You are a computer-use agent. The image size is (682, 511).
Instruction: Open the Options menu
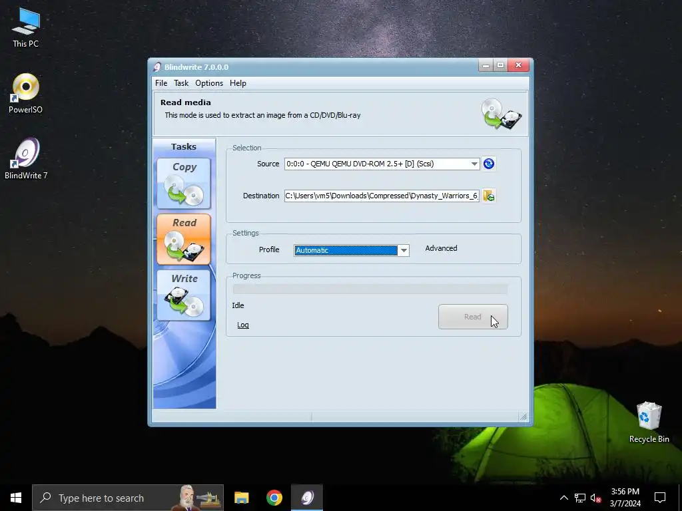(x=208, y=83)
